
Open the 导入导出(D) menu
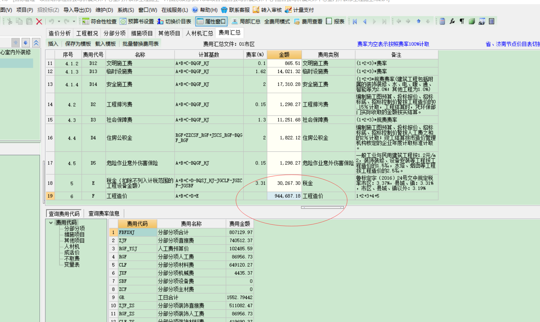tap(77, 10)
